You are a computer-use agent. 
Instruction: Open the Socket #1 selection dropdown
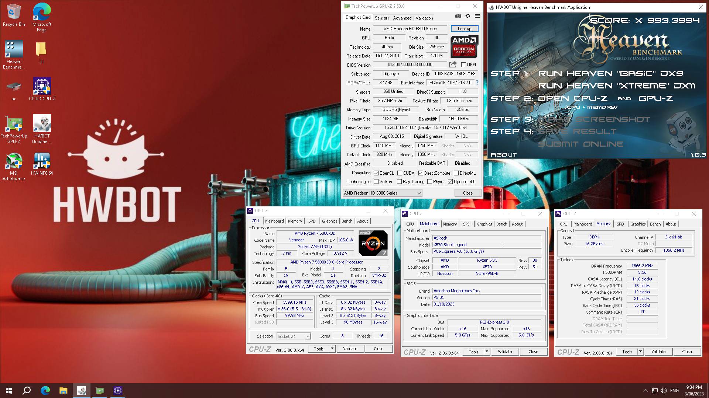click(294, 336)
